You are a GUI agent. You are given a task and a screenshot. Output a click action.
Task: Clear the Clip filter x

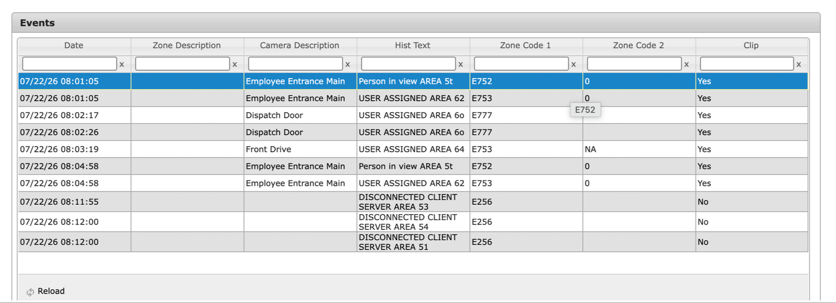coord(799,64)
